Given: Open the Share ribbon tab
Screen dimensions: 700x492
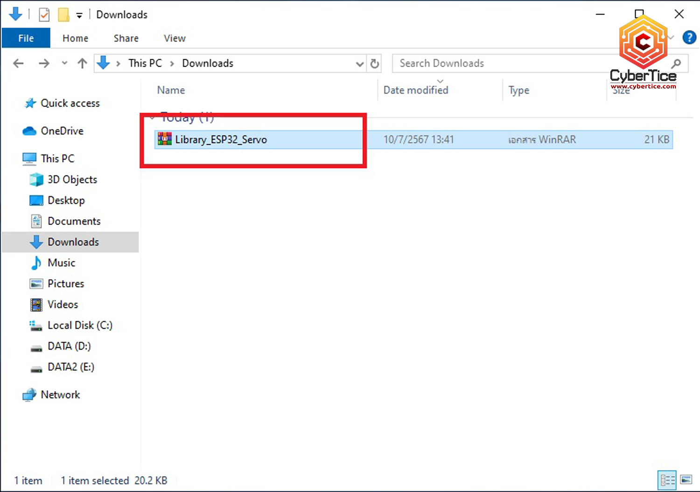Looking at the screenshot, I should (x=126, y=38).
